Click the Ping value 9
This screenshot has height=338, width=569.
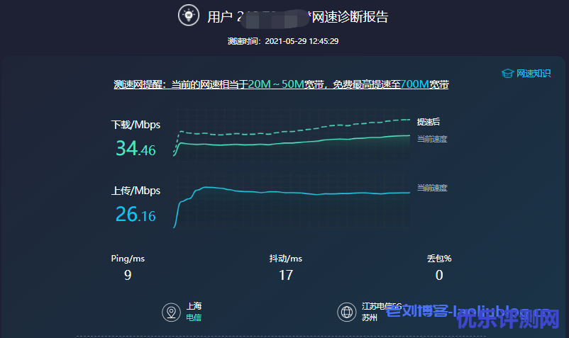coord(128,276)
